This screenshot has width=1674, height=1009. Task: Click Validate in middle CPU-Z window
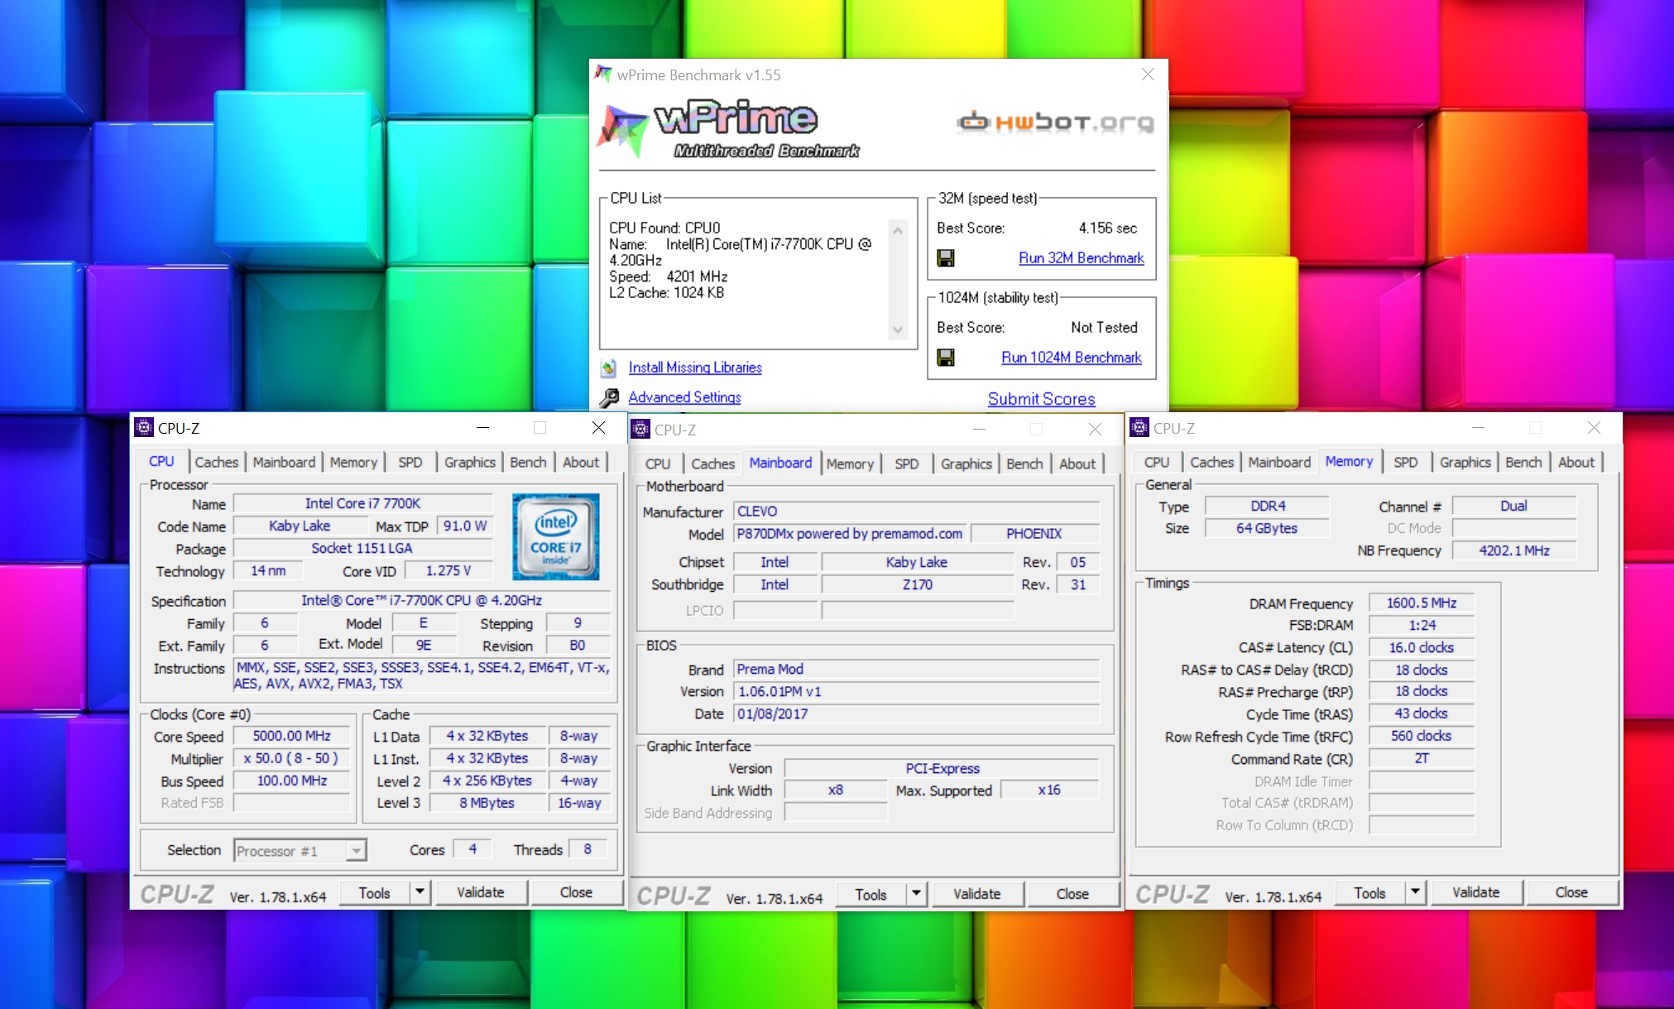(976, 894)
